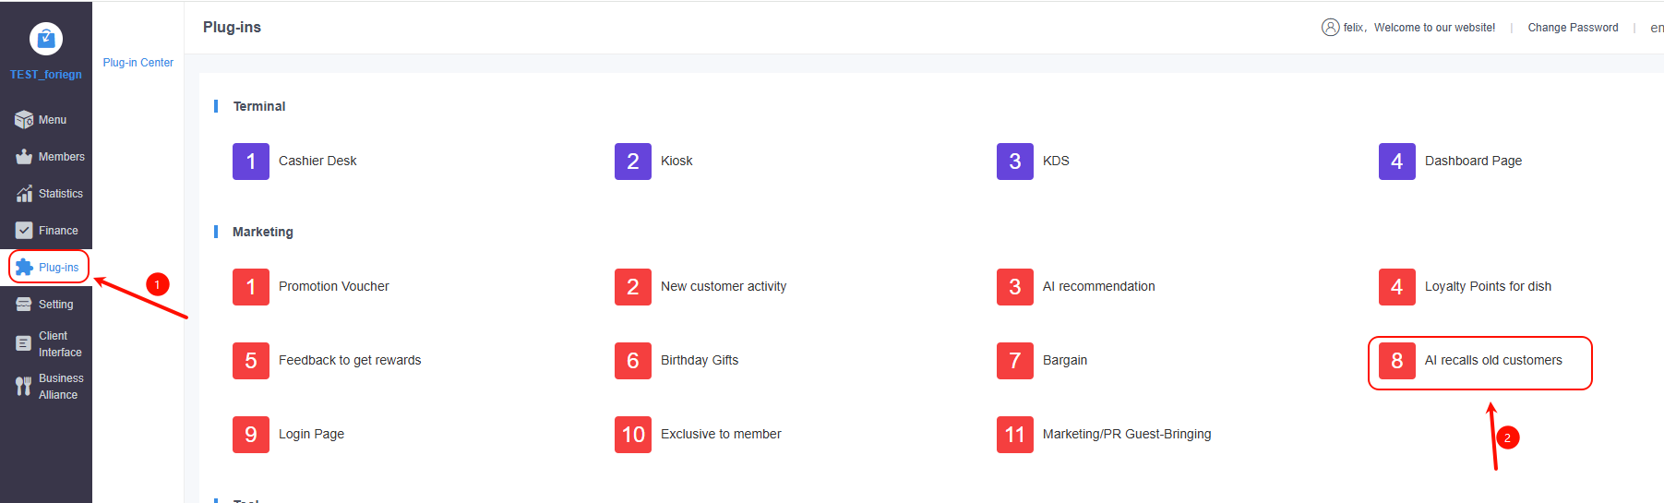Open the Kiosk terminal plug-in
Screen dimensions: 1664x503
click(676, 162)
